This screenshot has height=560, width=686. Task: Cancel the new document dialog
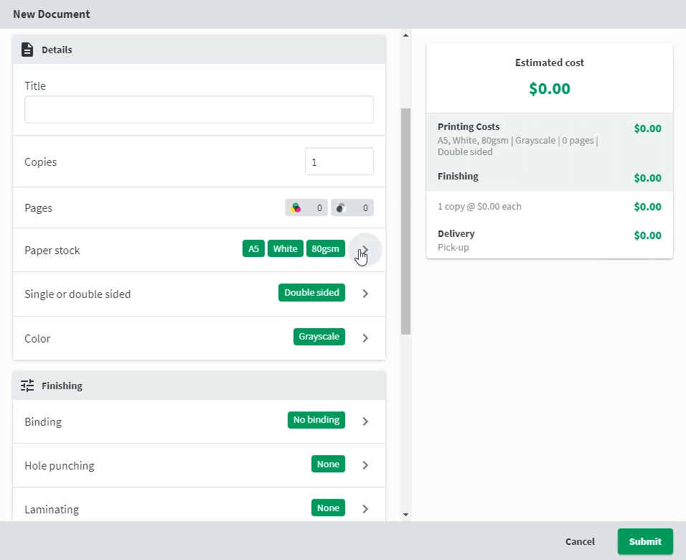580,541
